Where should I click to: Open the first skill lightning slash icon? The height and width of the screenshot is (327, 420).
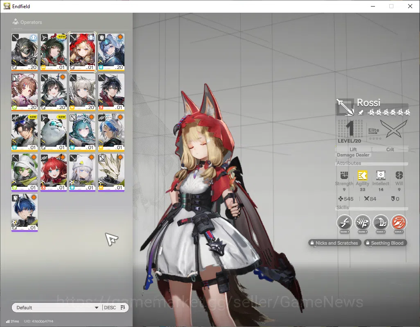click(344, 222)
